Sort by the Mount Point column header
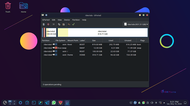This screenshot has width=190, height=106. (x=73, y=40)
